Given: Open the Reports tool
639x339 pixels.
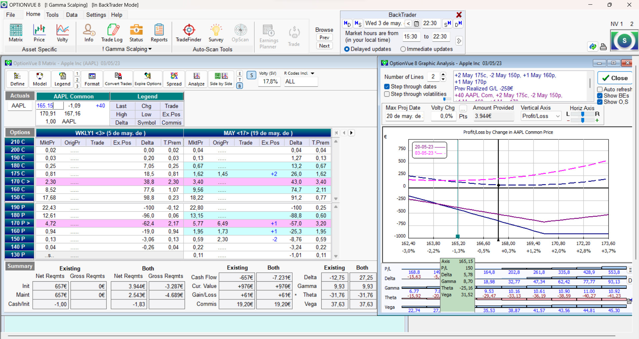Looking at the screenshot, I should (159, 33).
